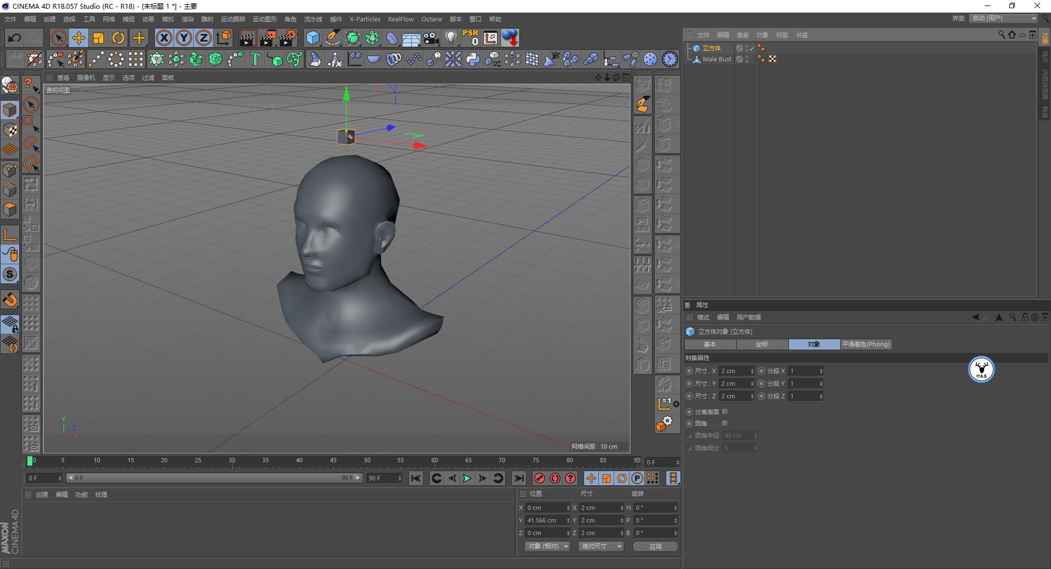Click the Python script icon
Screen dimensions: 1051x569
tap(473, 59)
